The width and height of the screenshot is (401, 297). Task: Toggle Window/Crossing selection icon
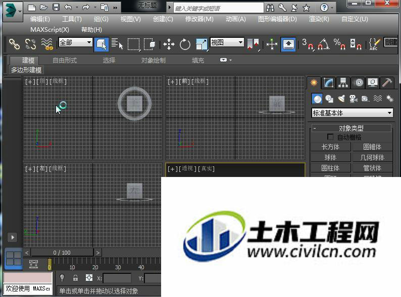149,44
